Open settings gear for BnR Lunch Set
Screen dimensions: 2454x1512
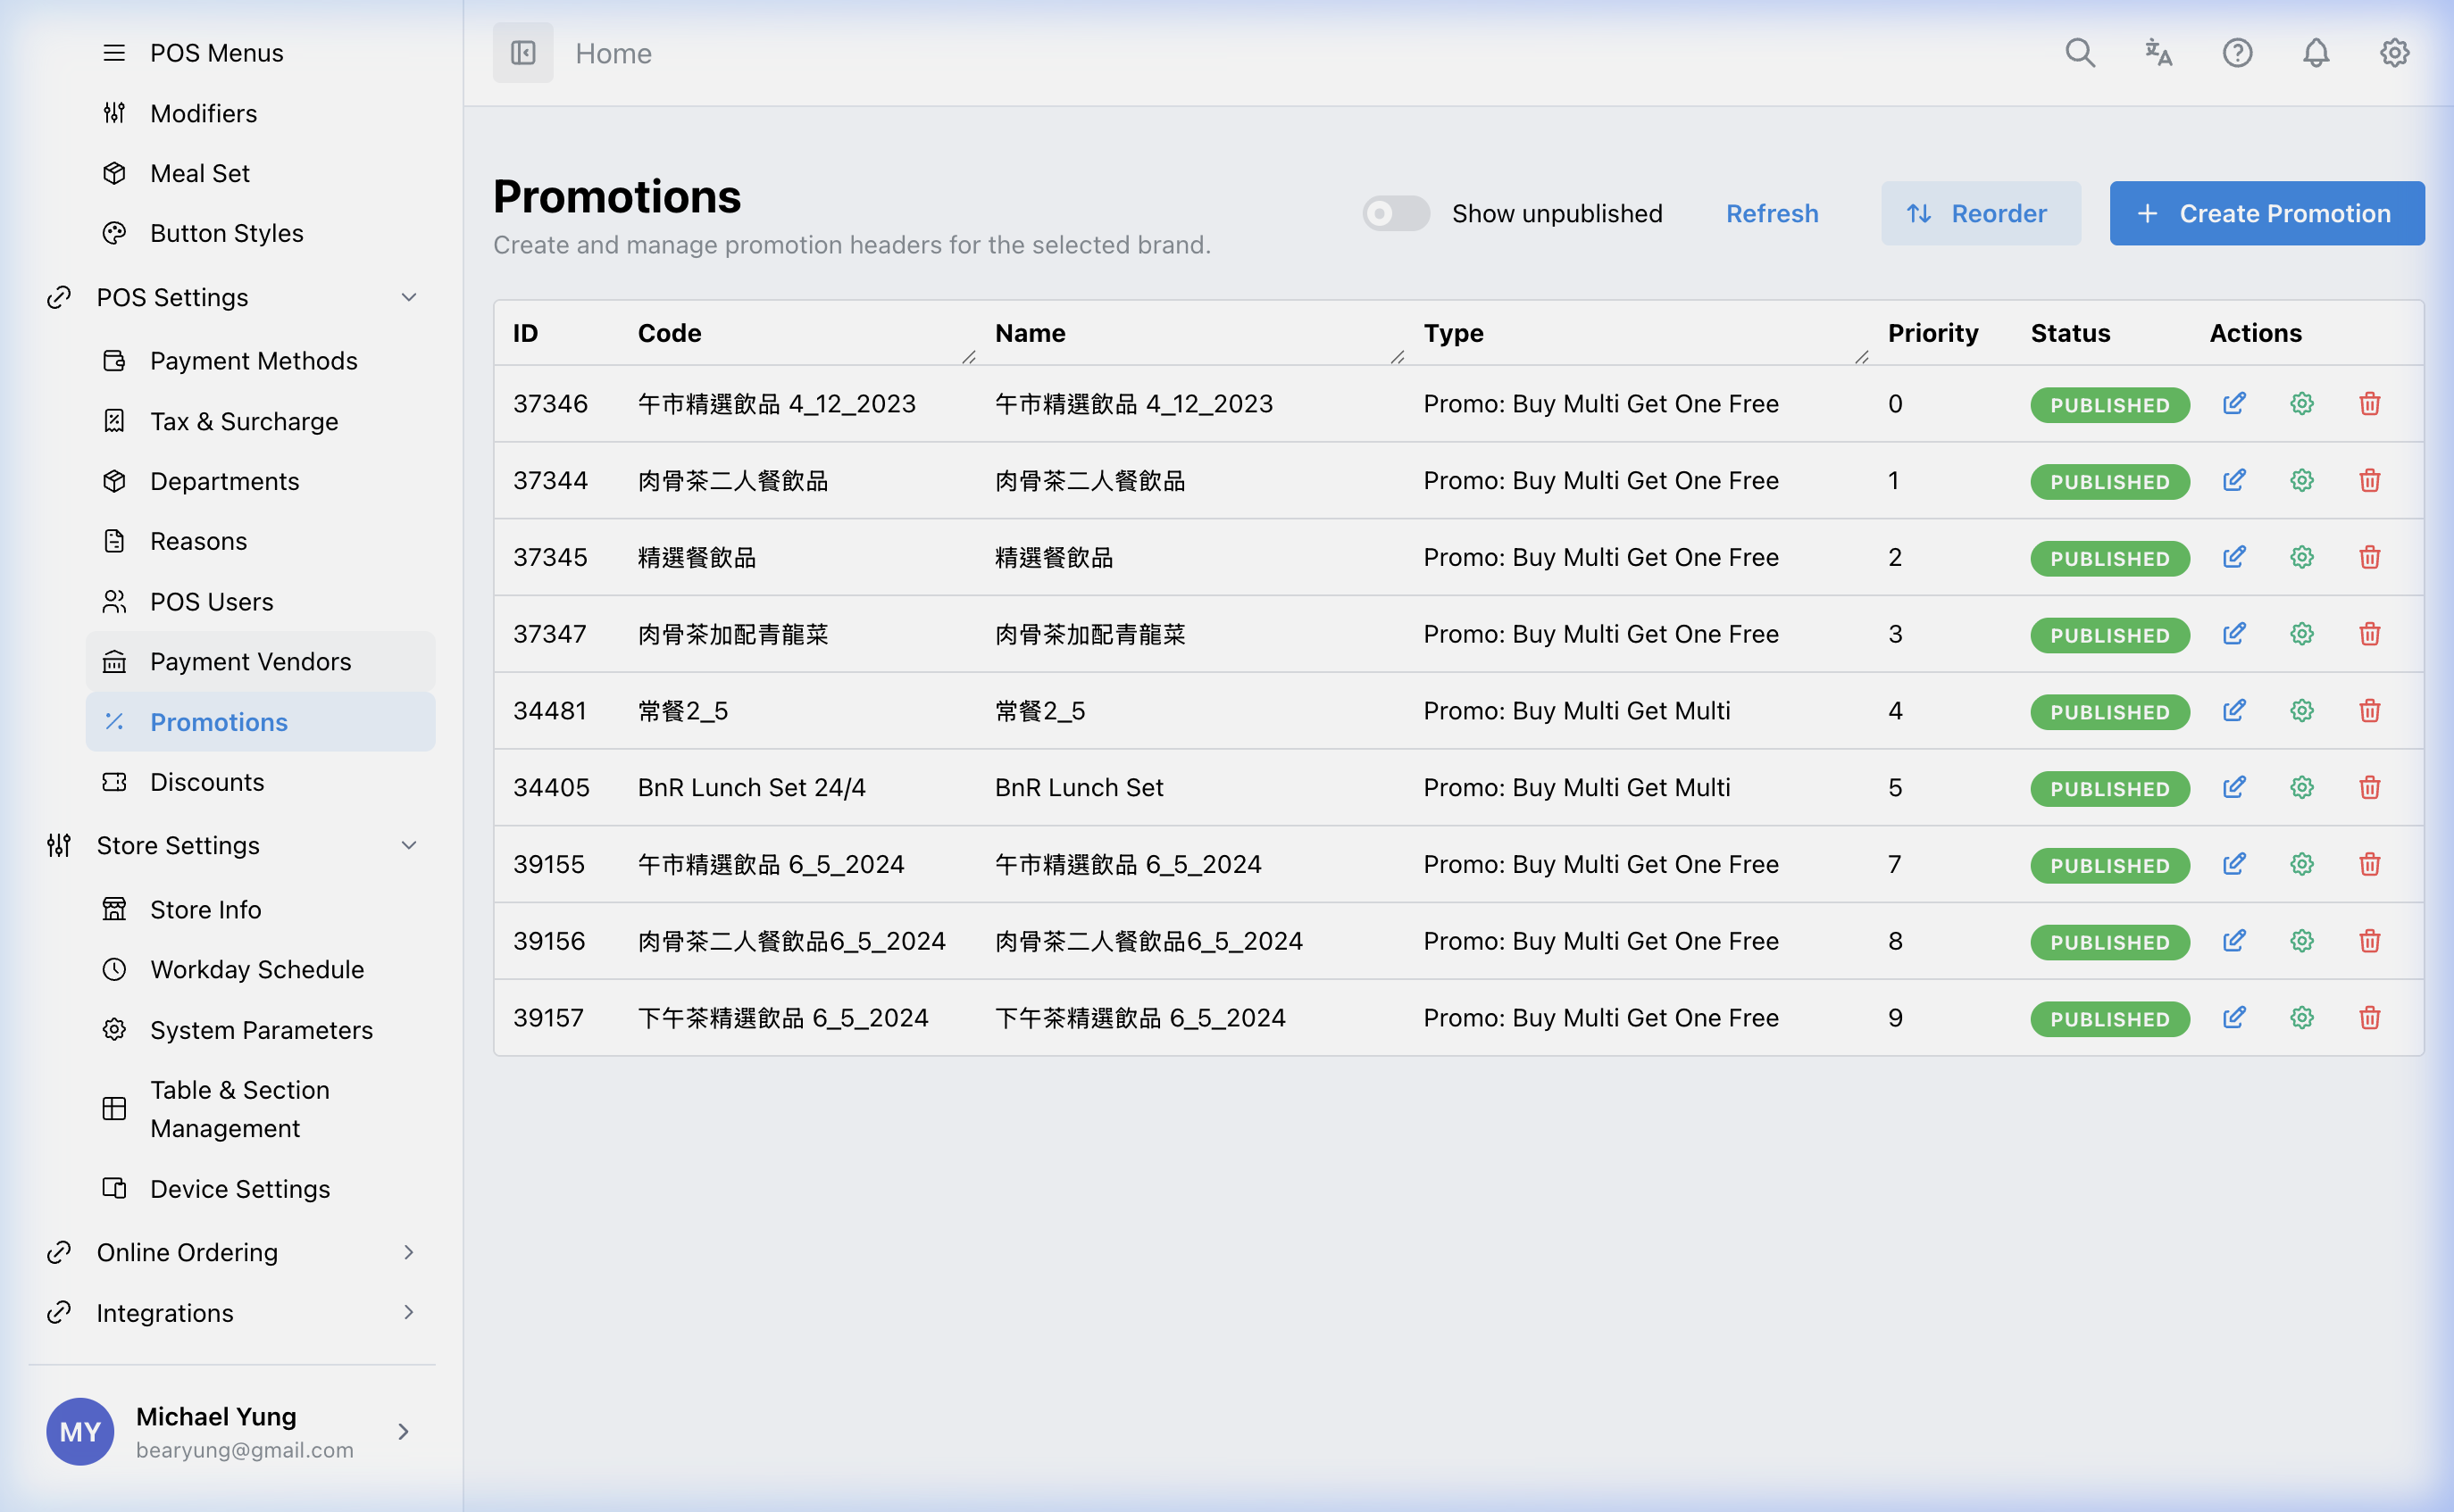pyautogui.click(x=2301, y=788)
